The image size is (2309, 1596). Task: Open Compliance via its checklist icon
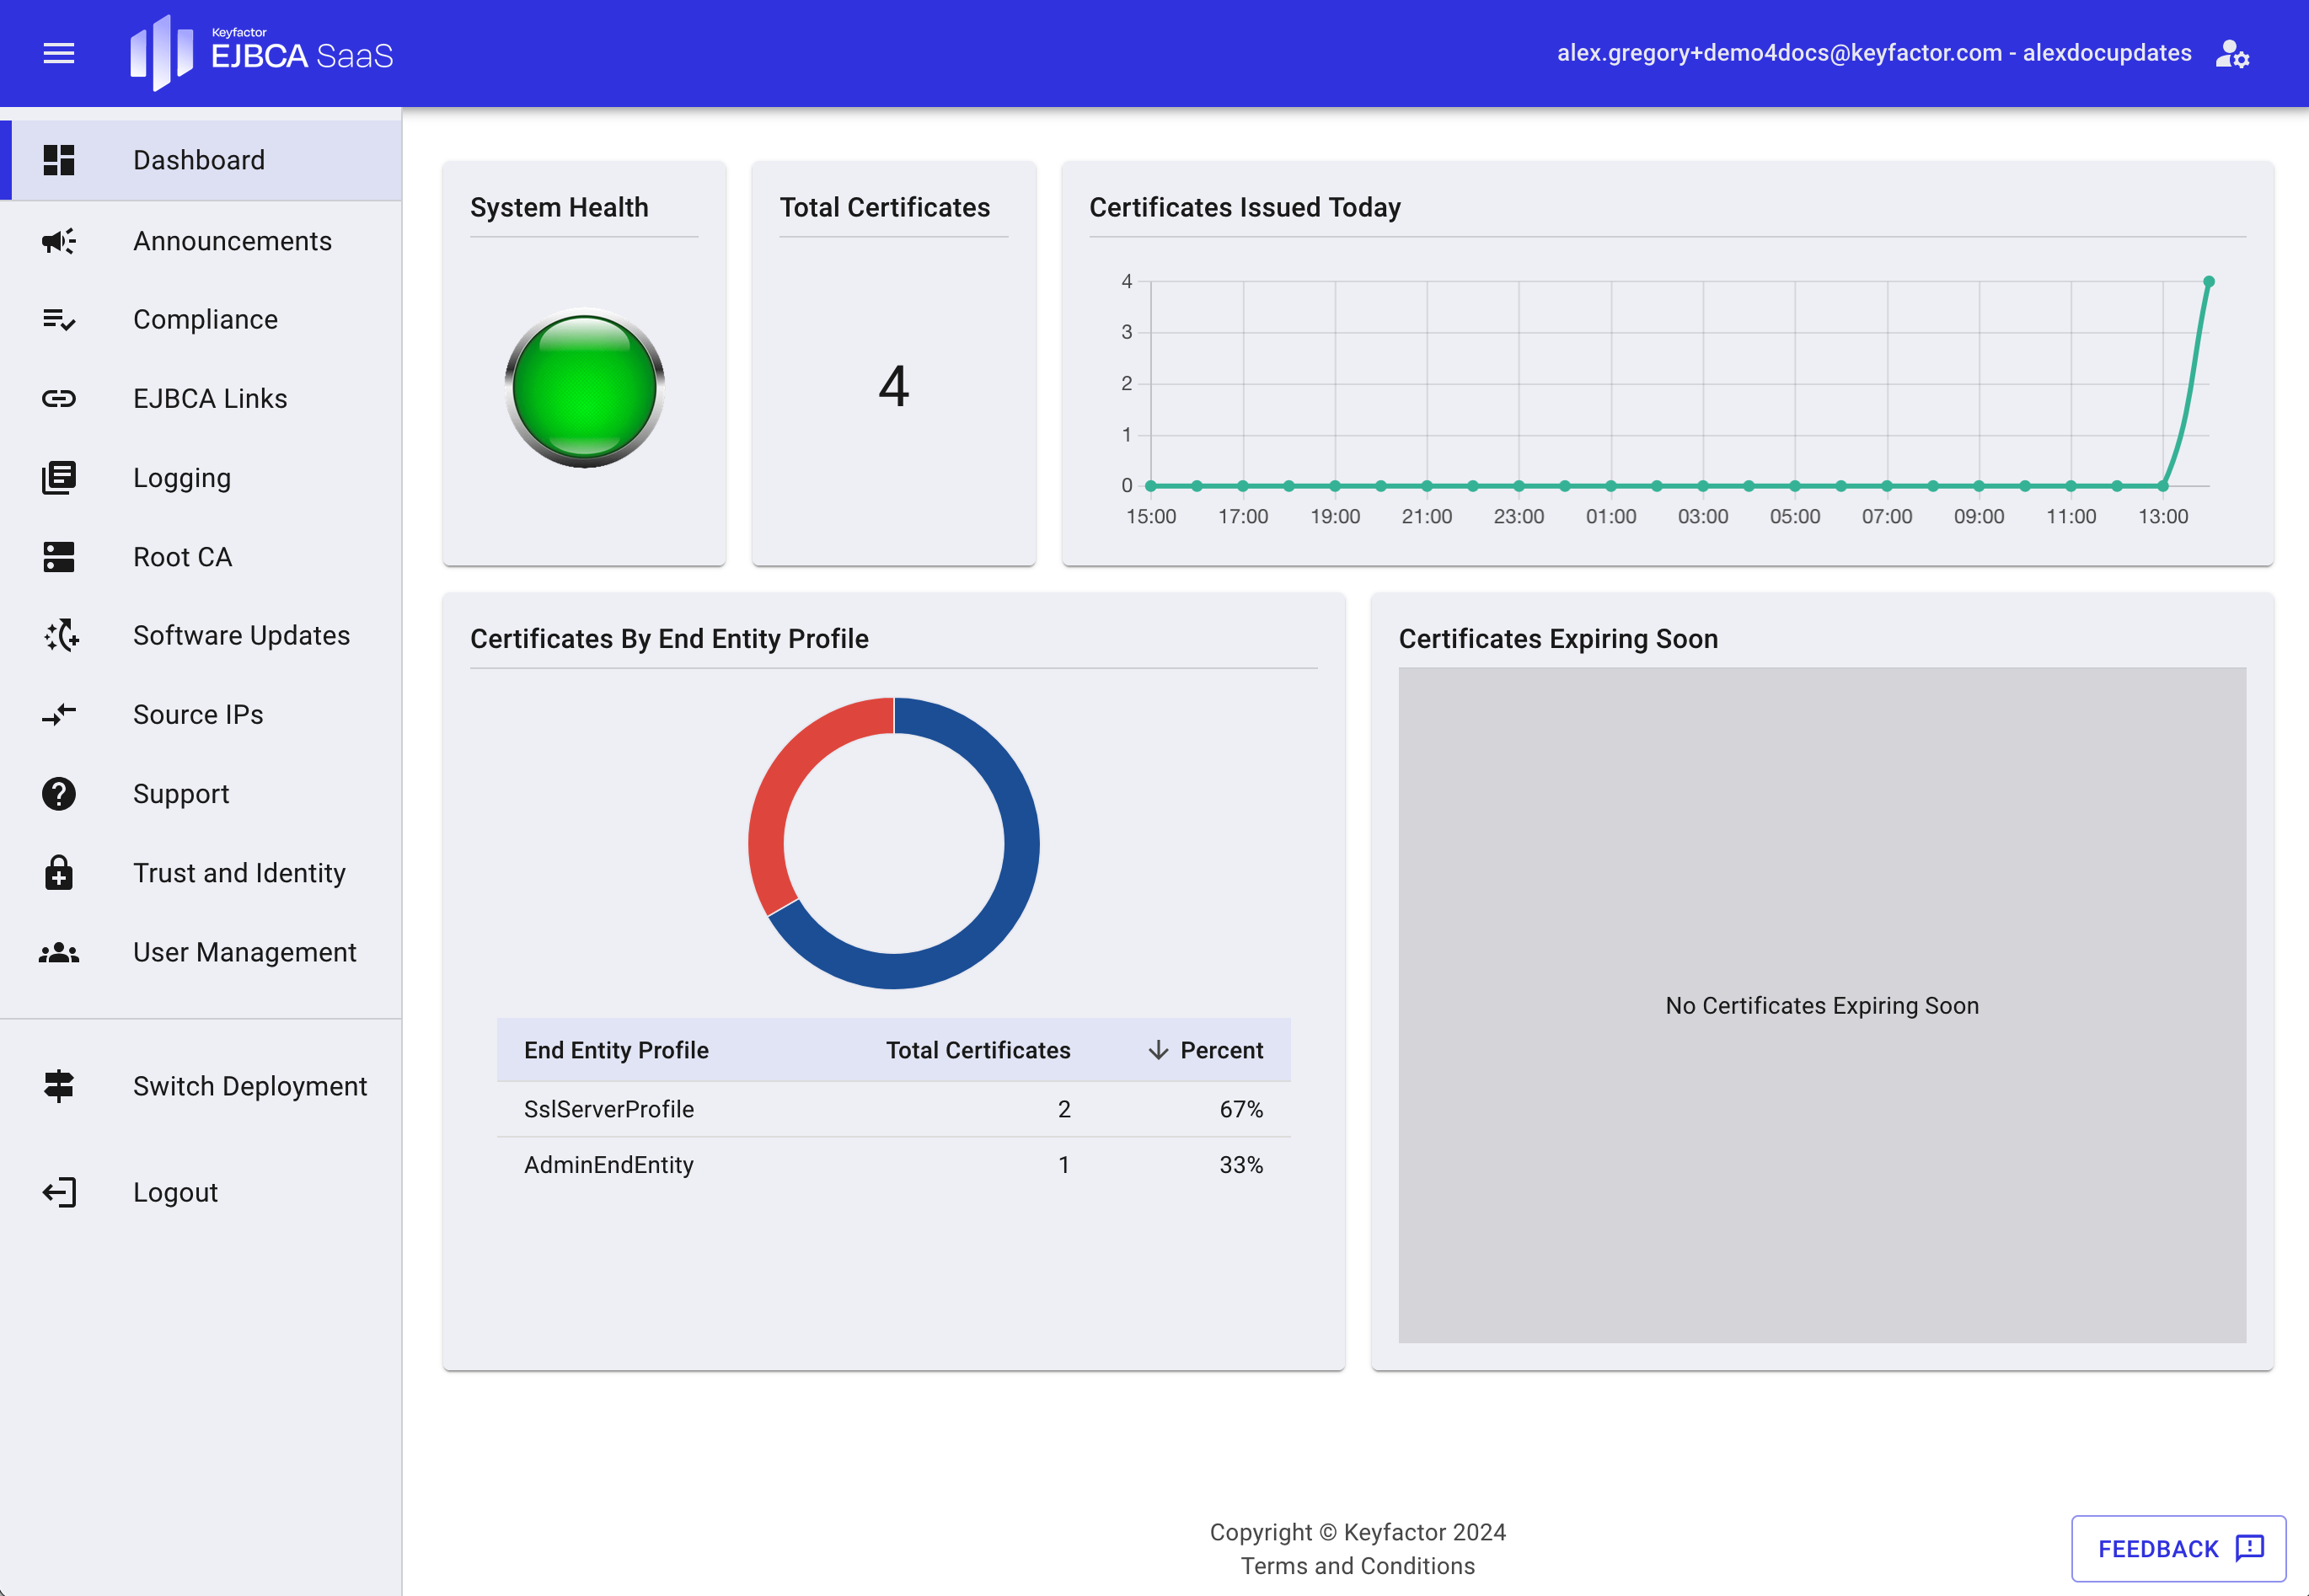(59, 319)
